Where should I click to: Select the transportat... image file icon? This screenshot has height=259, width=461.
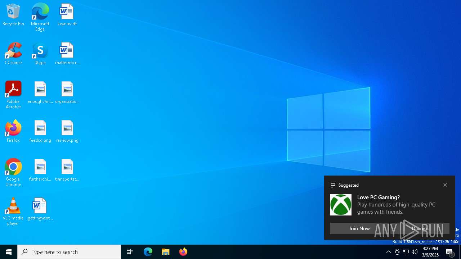tap(67, 170)
